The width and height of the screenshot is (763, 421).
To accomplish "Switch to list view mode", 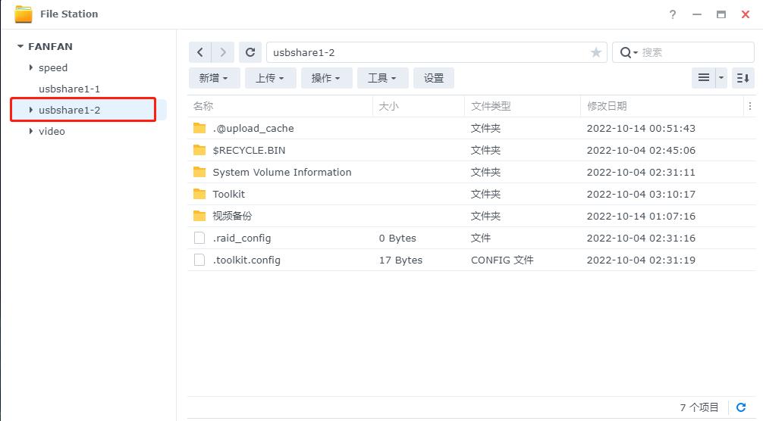I will coord(704,78).
